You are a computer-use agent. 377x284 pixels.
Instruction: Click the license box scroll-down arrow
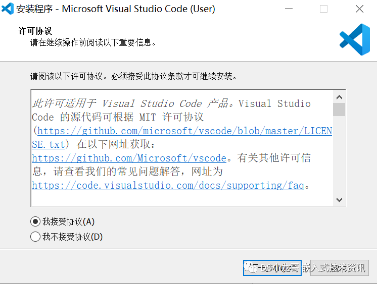(x=339, y=200)
